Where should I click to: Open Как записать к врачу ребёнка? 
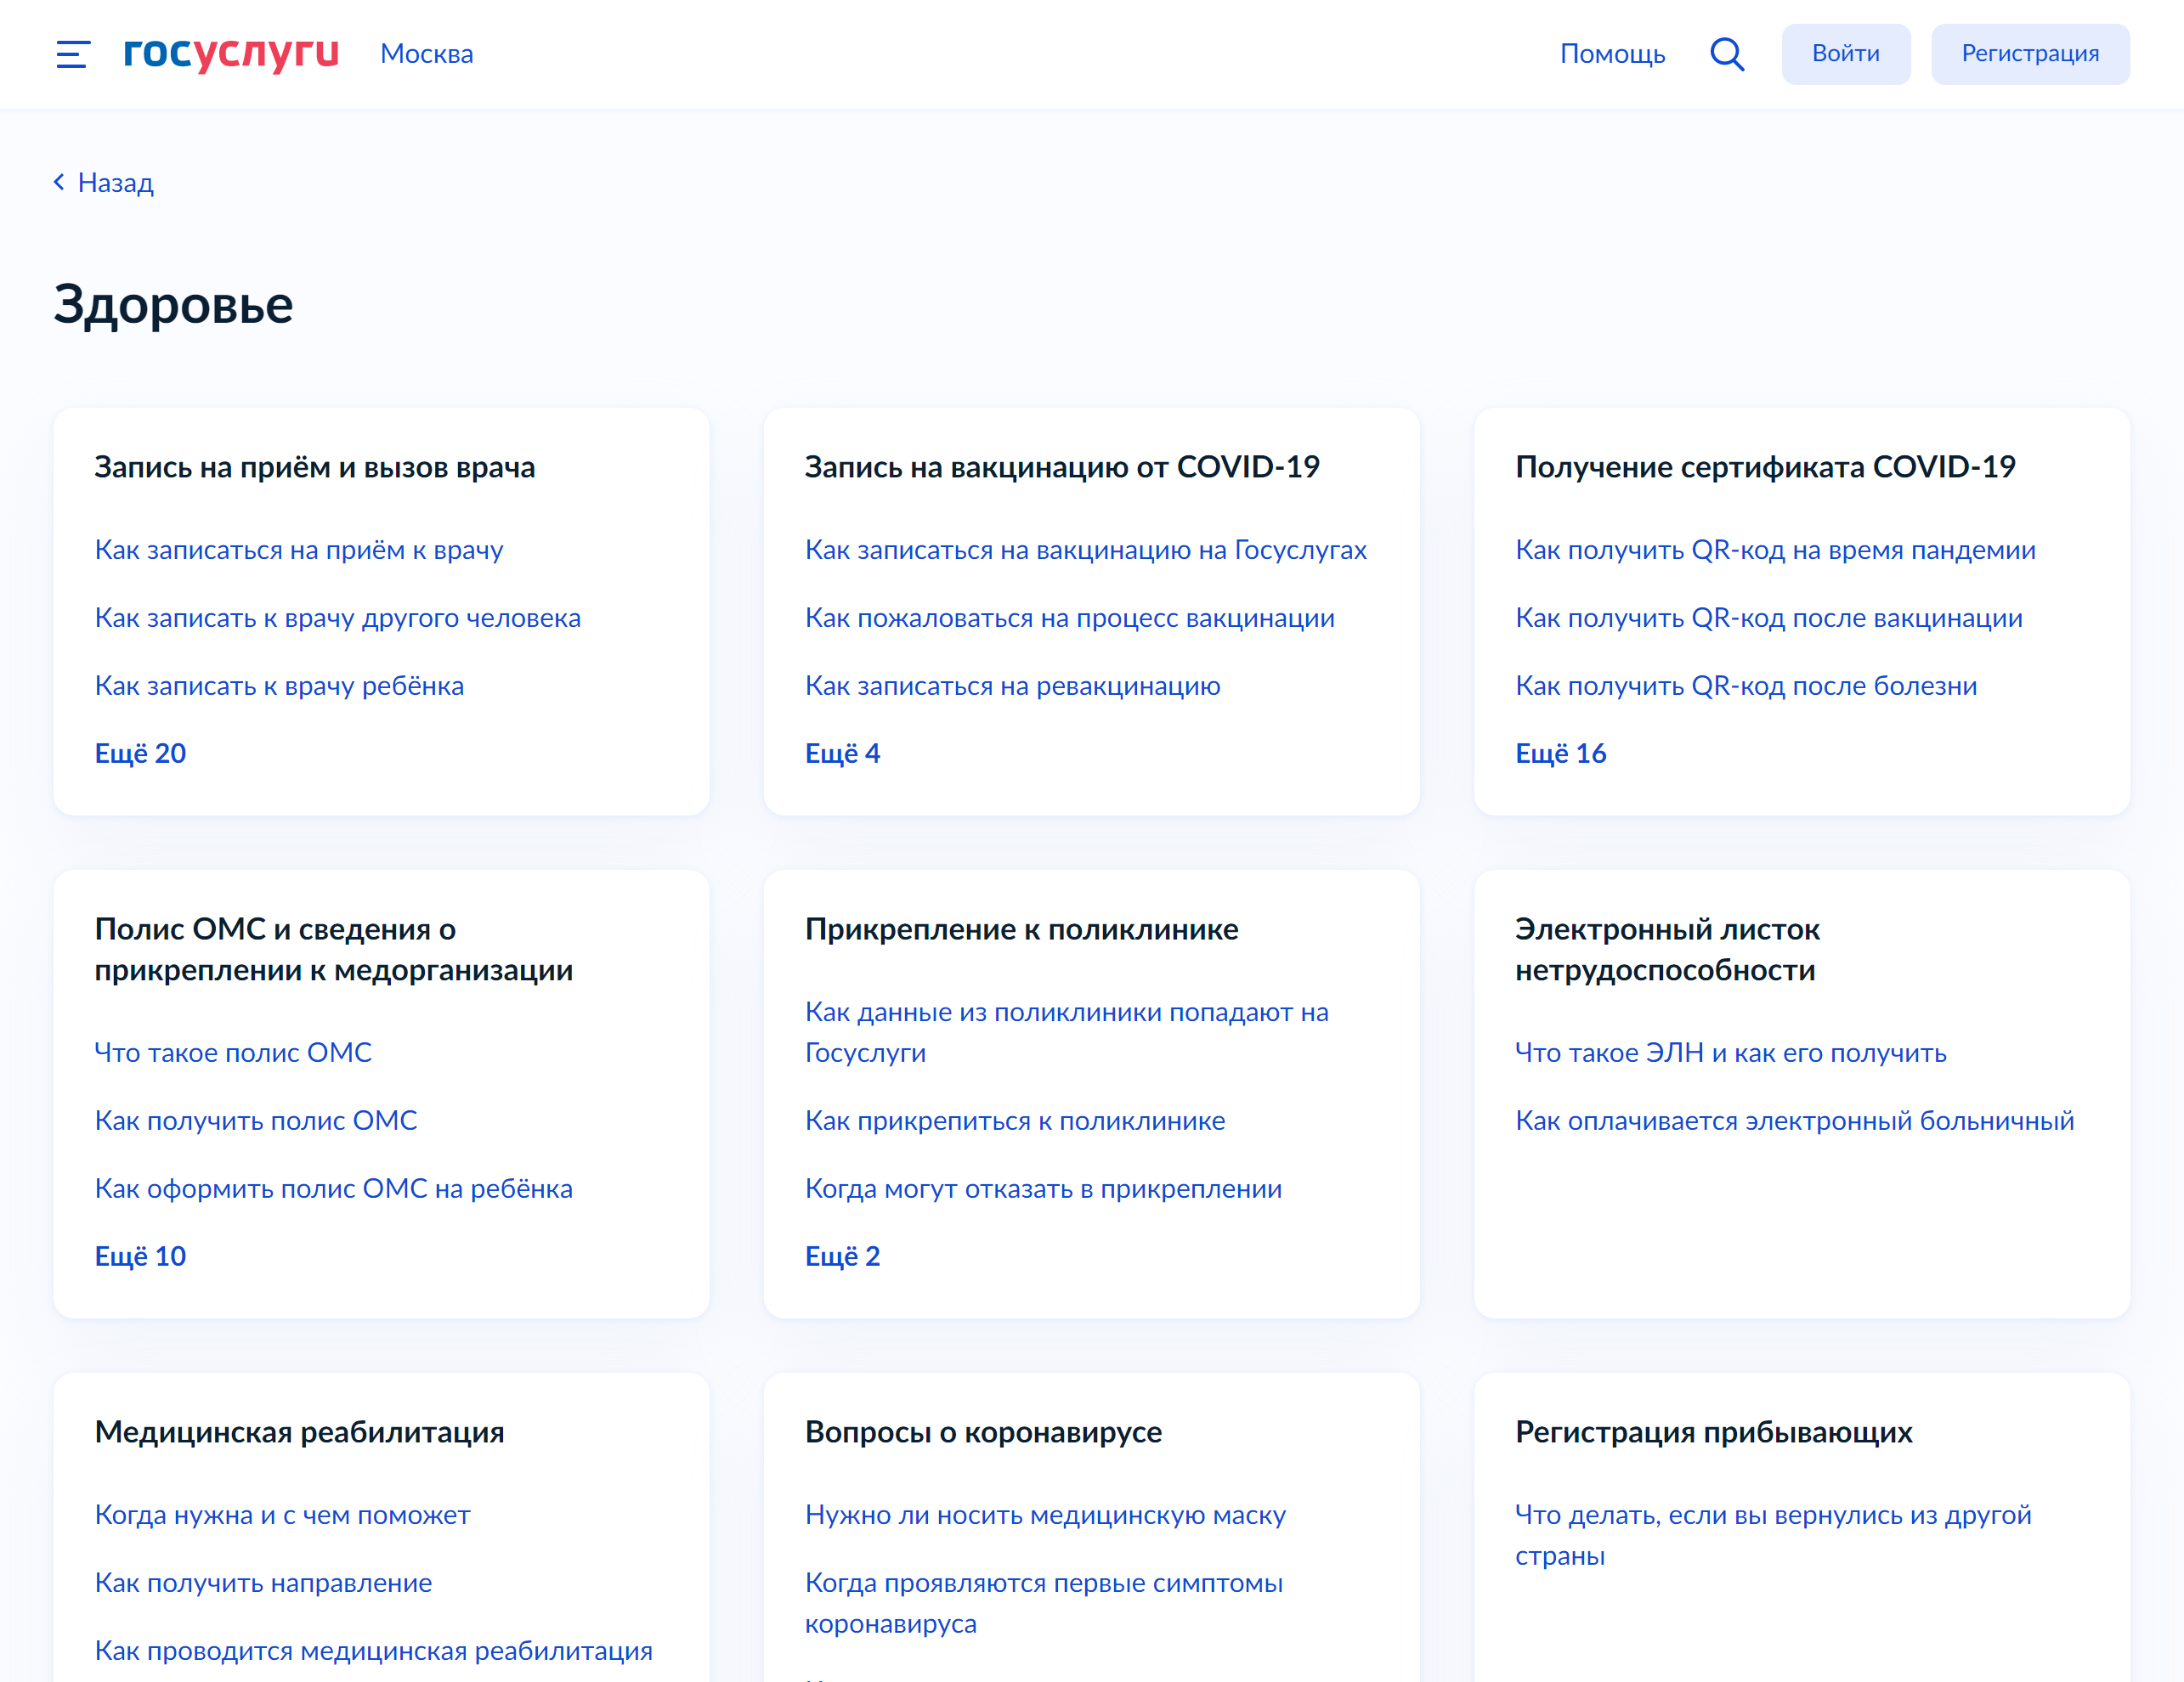pos(279,686)
